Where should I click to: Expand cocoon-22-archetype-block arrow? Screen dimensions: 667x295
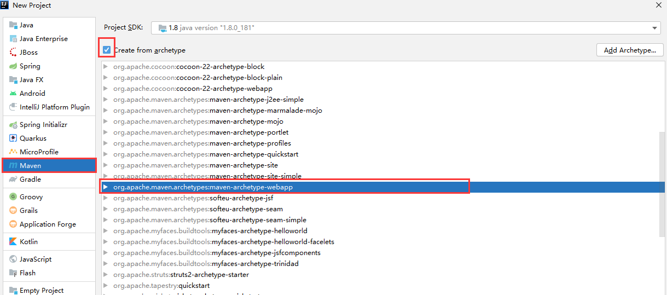point(106,67)
